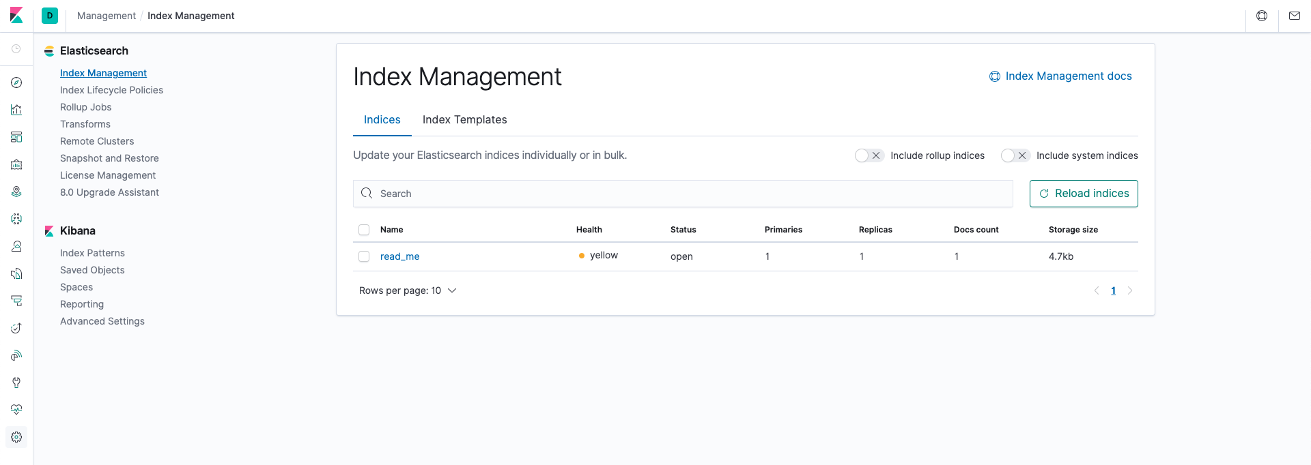Open Maps from the side navigation
The image size is (1311, 465).
click(x=16, y=192)
